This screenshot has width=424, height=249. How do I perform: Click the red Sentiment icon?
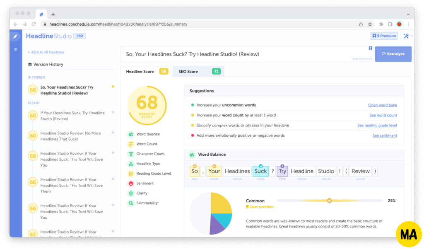click(x=131, y=184)
